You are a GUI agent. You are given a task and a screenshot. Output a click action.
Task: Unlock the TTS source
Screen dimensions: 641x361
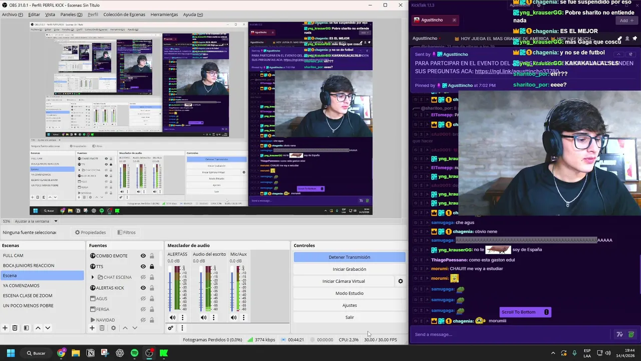point(152,266)
